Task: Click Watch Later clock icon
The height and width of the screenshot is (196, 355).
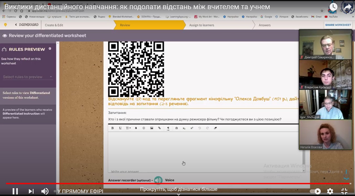Action: tap(333, 7)
